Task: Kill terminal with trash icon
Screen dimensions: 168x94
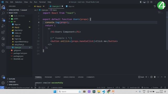Action: click(x=155, y=77)
